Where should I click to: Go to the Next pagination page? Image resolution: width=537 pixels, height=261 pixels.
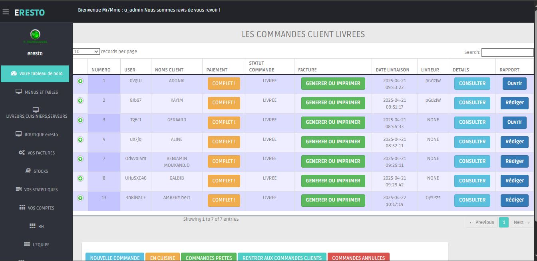(521, 222)
